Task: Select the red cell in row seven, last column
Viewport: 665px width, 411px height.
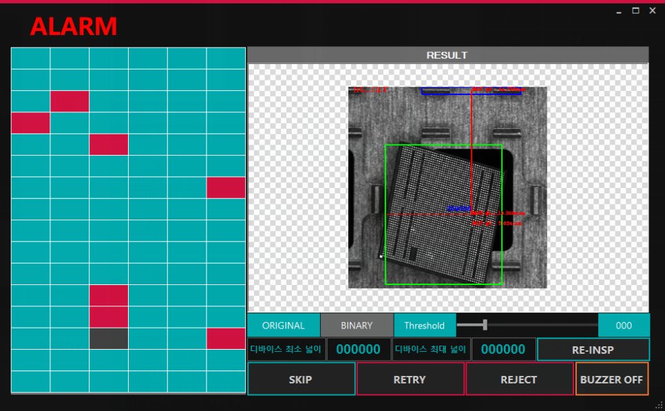Action: [226, 187]
